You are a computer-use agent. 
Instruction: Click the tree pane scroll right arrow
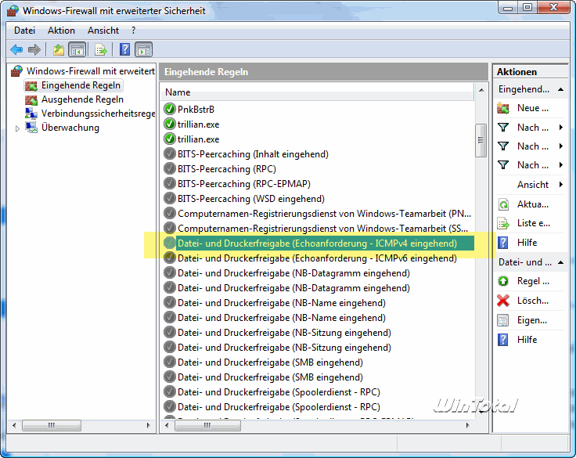(x=149, y=425)
